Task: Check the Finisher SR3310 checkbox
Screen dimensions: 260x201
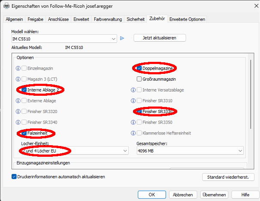Action: tap(139, 100)
